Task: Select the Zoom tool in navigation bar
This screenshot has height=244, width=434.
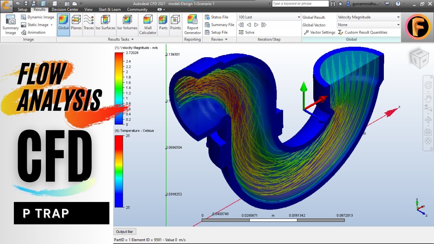Action: click(x=428, y=108)
